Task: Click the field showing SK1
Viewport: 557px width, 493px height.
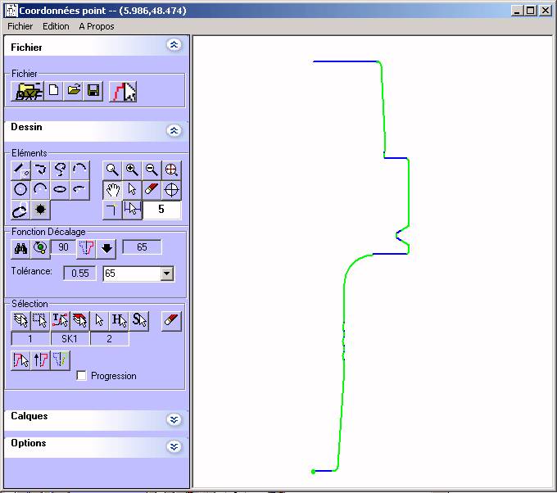Action: [x=70, y=339]
